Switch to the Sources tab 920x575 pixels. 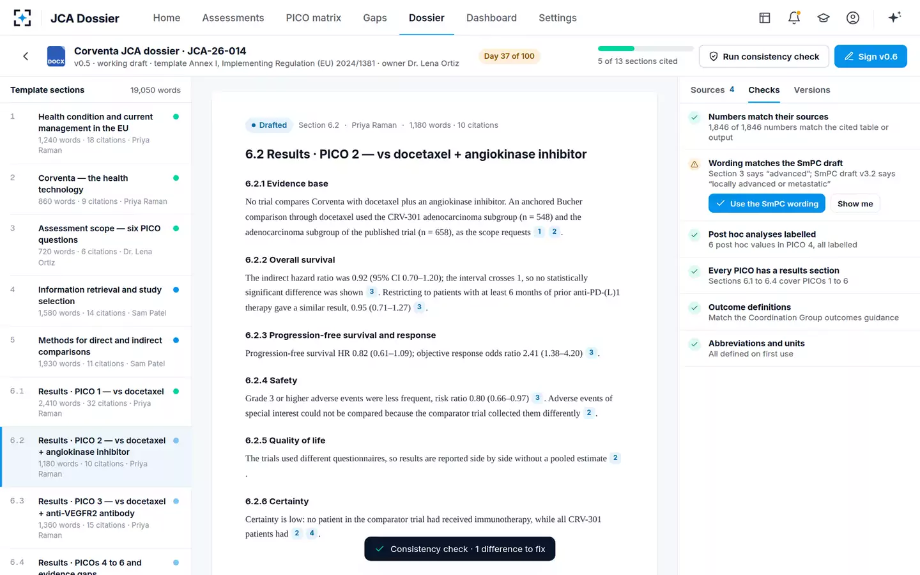click(x=712, y=90)
